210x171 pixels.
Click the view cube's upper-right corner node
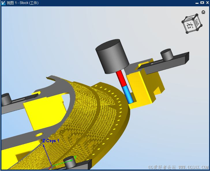(197, 15)
